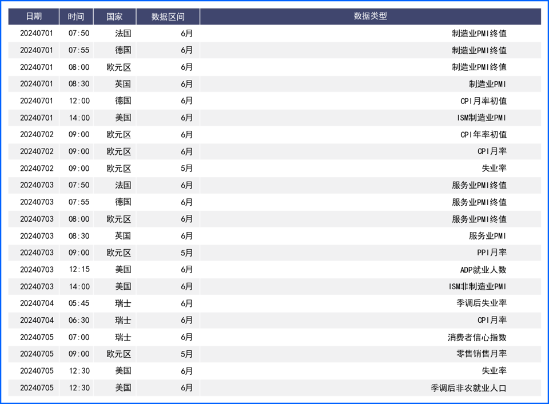Click 6月 in the ADP就业人数 row
Viewport: 549px width, 404px height.
coord(186,270)
